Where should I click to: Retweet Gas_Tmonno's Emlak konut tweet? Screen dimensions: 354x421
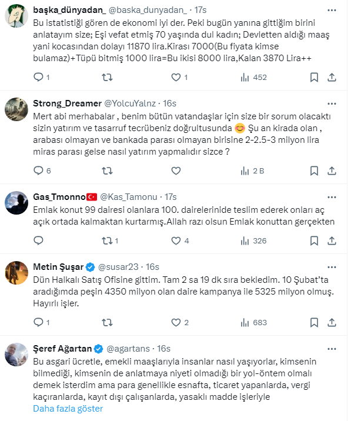[108, 240]
